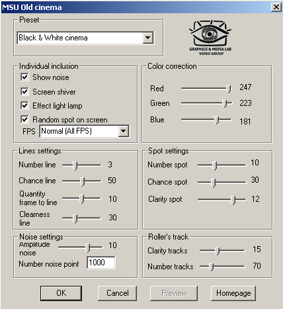Toggle Random spot on screen checkbox
Image resolution: width=283 pixels, height=309 pixels.
[x=24, y=119]
